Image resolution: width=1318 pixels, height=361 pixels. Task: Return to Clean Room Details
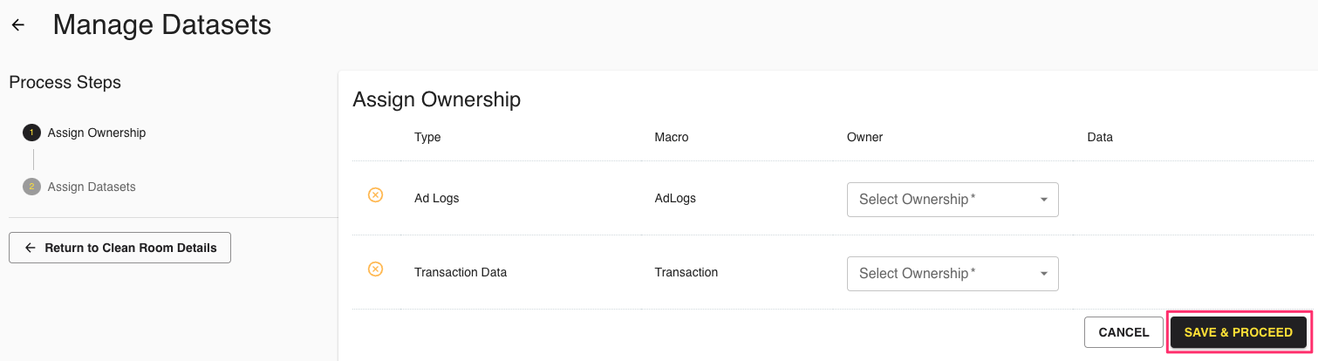click(120, 248)
